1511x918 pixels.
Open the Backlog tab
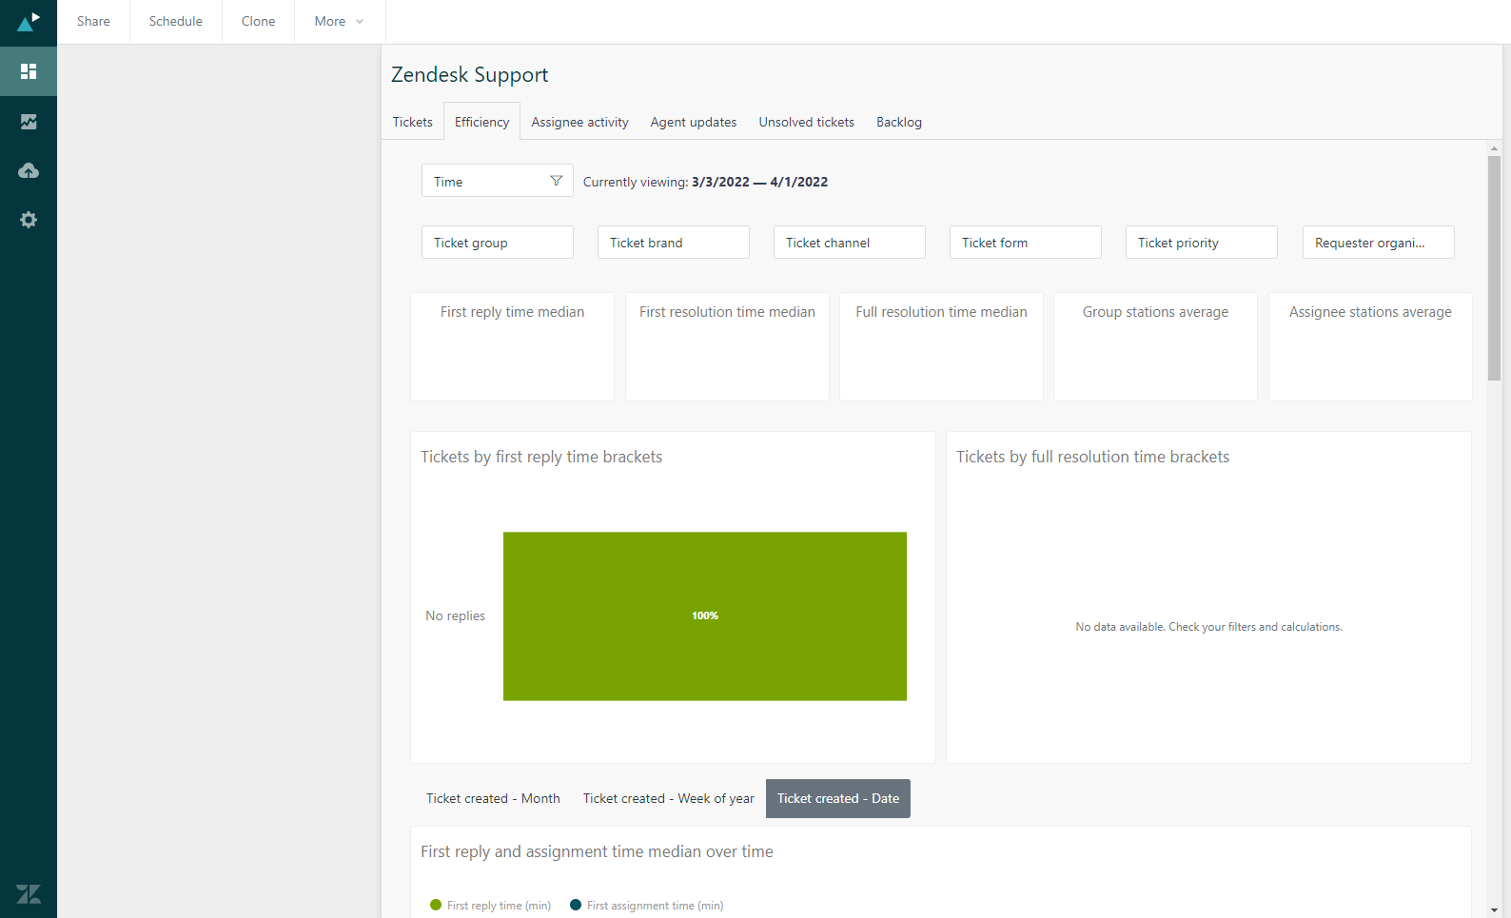click(899, 122)
